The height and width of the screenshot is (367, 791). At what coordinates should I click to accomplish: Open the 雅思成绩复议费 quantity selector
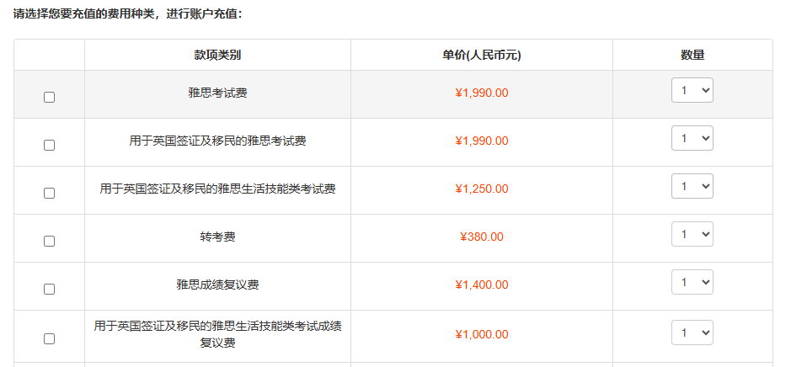click(x=692, y=282)
